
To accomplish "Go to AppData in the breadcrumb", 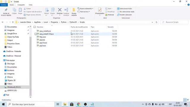I will point(37,22).
